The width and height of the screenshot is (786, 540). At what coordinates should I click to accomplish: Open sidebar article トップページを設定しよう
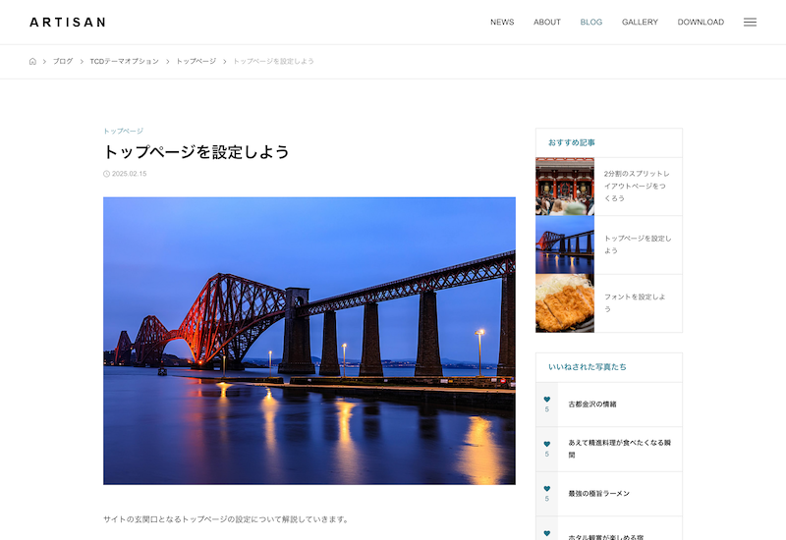(x=637, y=244)
